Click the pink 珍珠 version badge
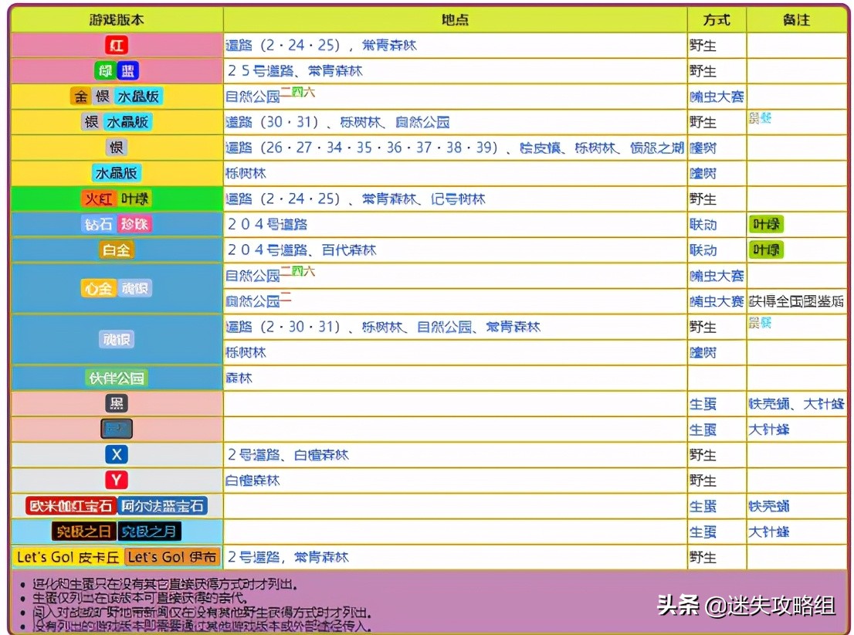This screenshot has width=854, height=635. [134, 224]
